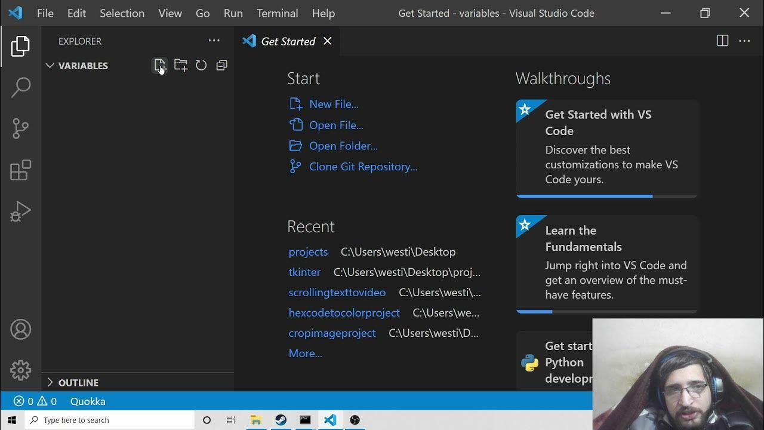This screenshot has height=430, width=764.
Task: Click the Open Folder... link
Action: point(343,146)
